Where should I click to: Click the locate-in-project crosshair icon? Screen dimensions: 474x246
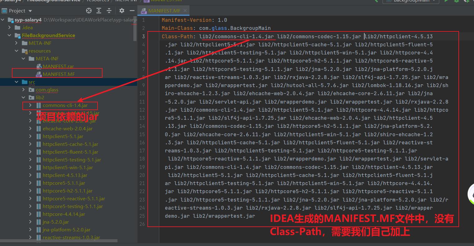[x=89, y=11]
